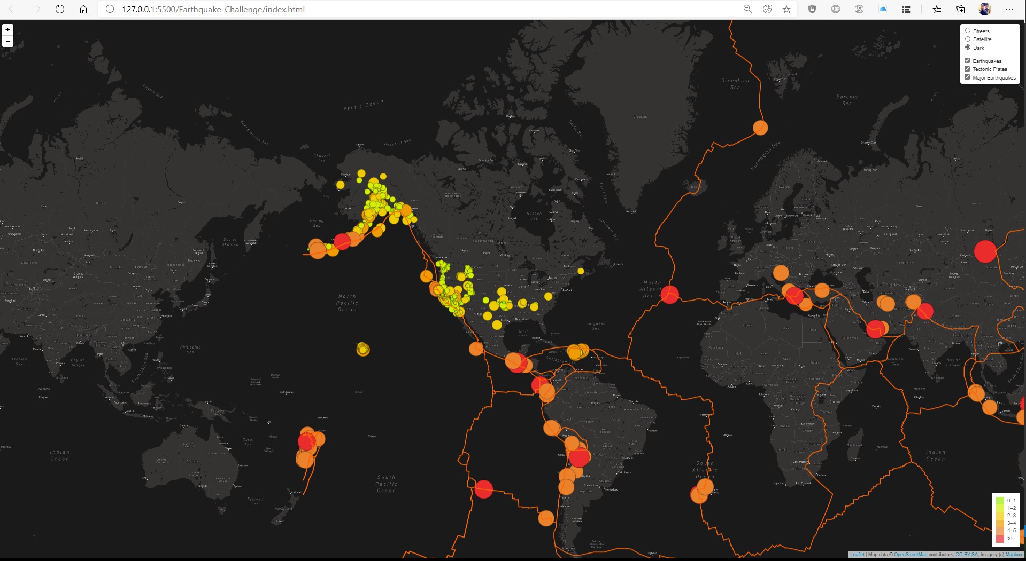Open the CC-BY-SA license link
This screenshot has width=1026, height=561.
tap(967, 555)
